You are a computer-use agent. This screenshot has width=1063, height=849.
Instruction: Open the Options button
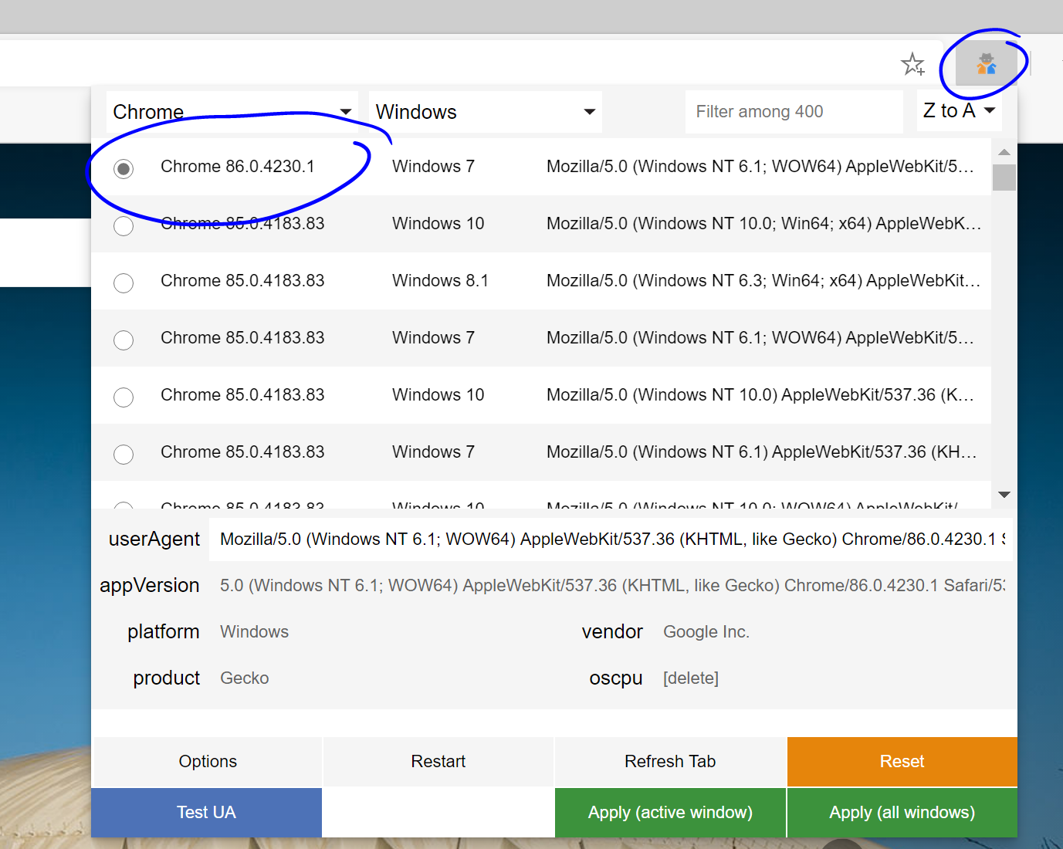(207, 762)
